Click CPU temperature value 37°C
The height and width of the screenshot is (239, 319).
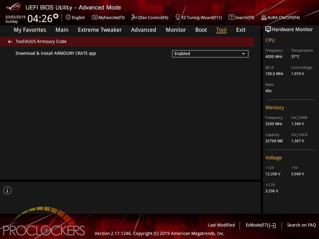[295, 57]
